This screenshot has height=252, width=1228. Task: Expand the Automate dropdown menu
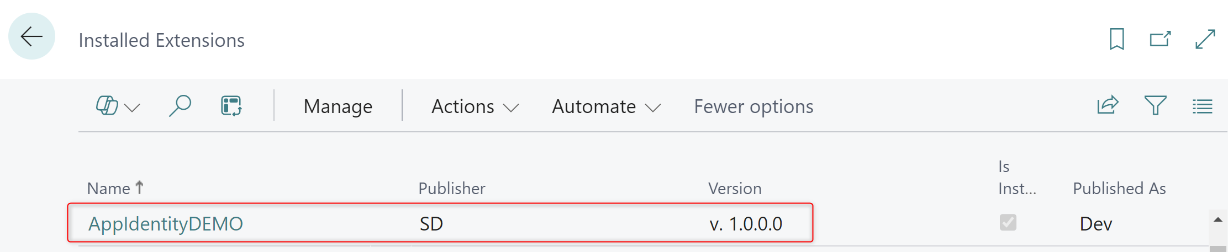[606, 106]
